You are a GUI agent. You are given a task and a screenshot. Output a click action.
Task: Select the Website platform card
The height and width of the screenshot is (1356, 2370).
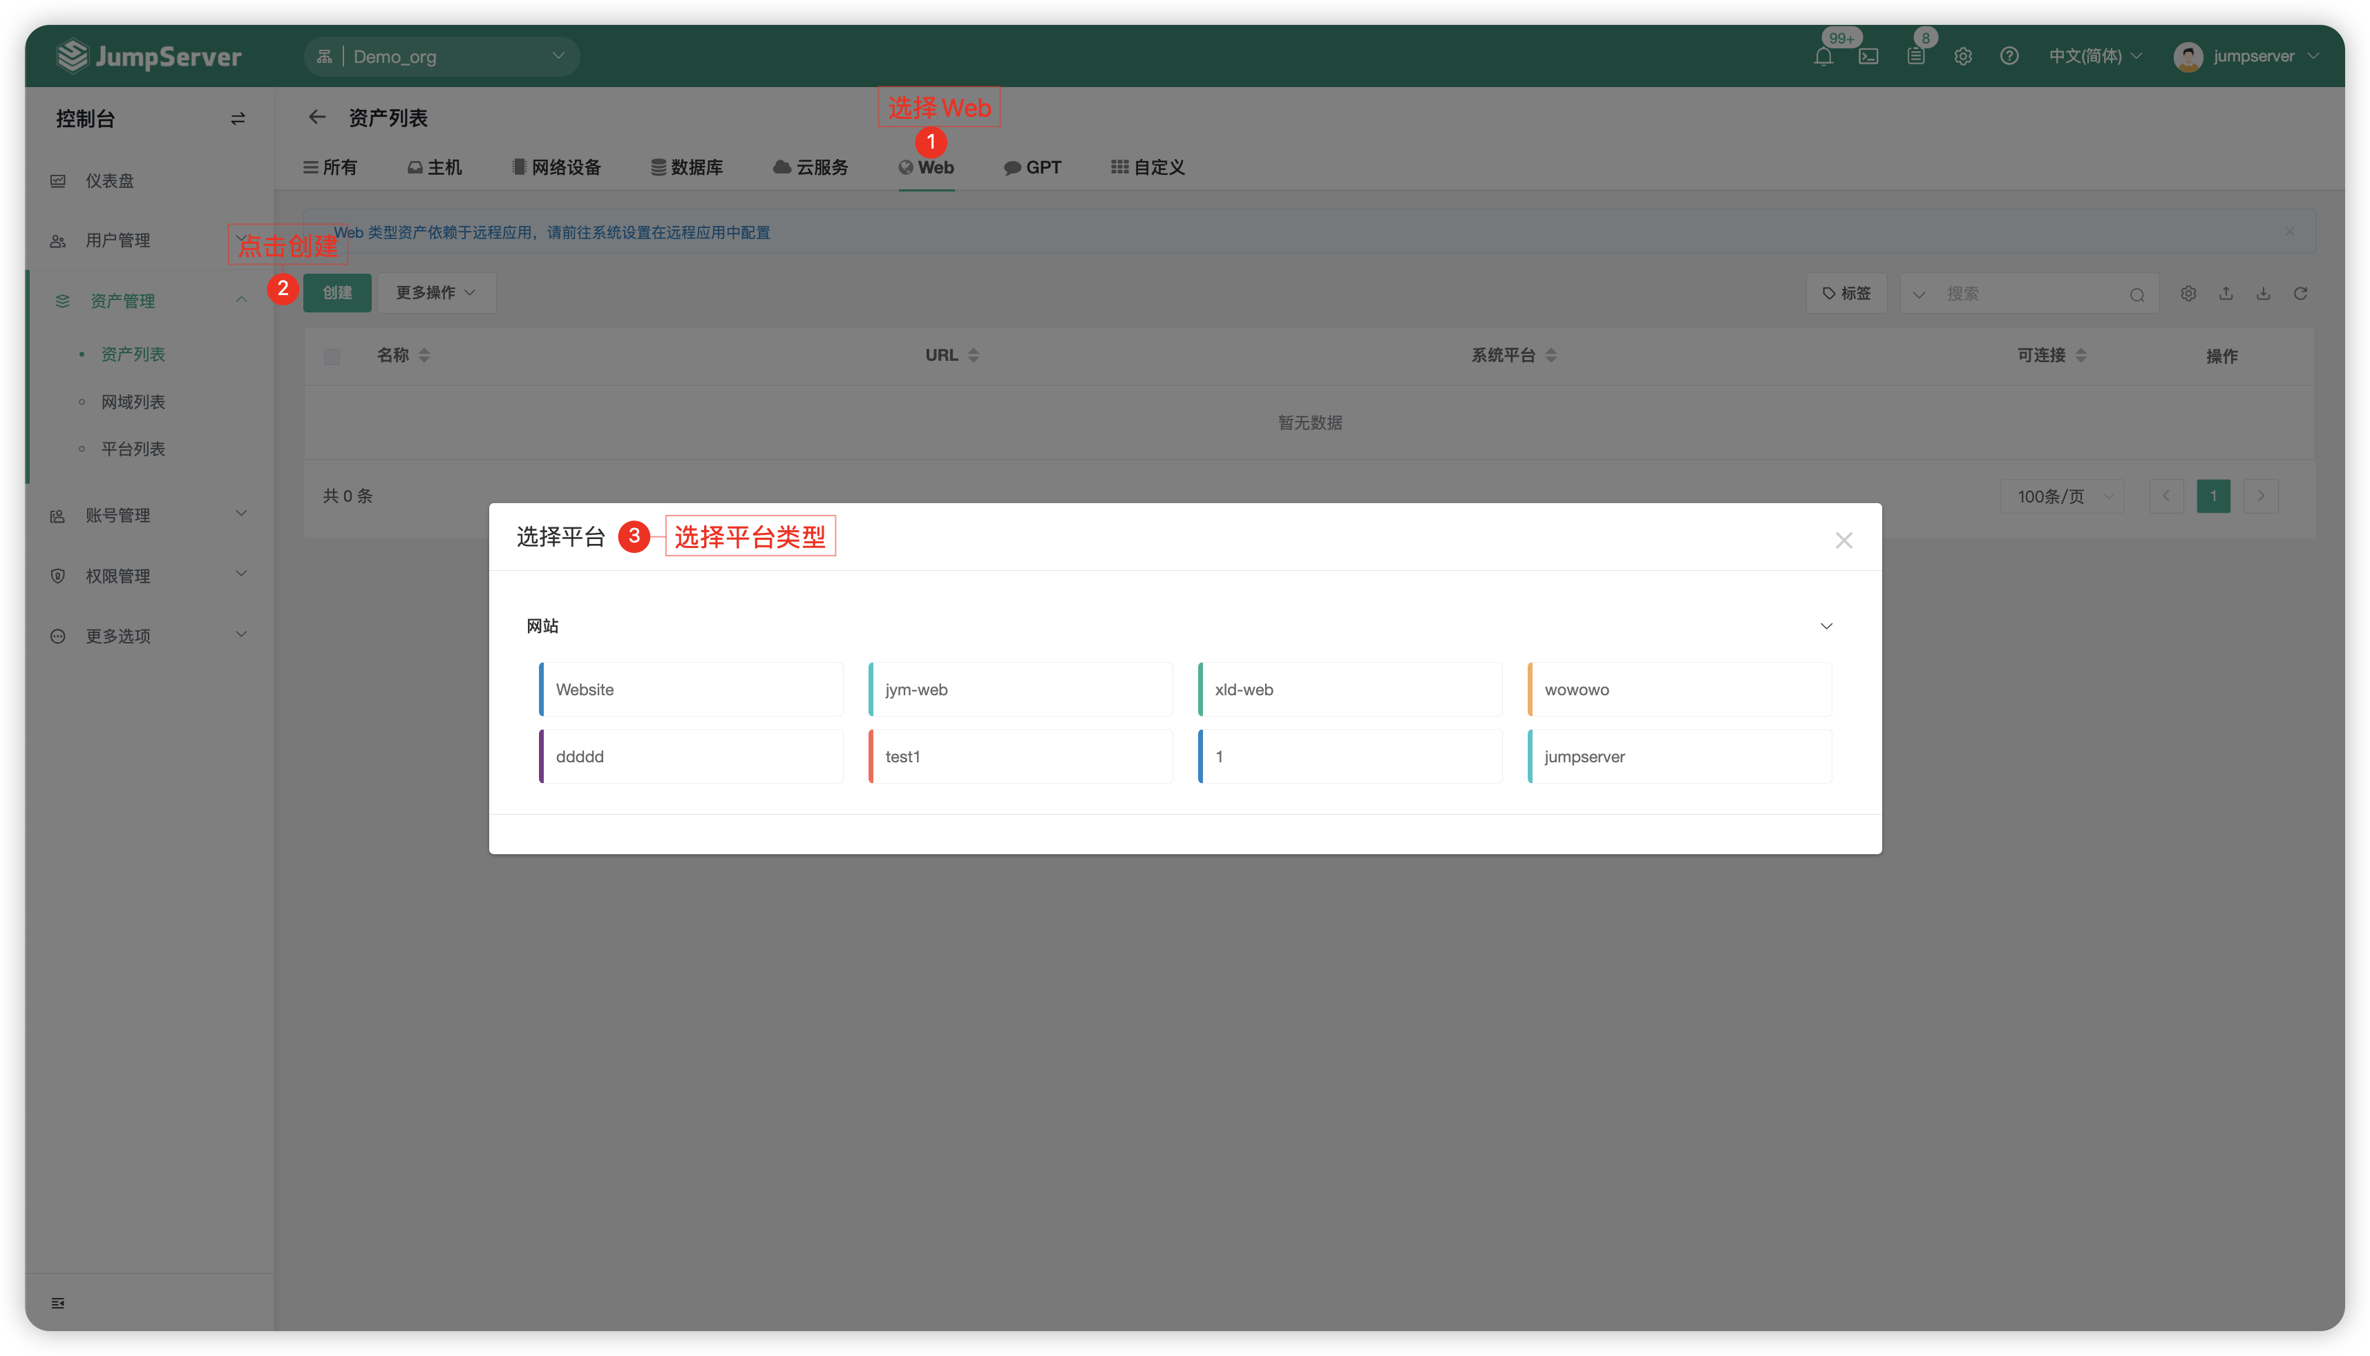click(691, 689)
